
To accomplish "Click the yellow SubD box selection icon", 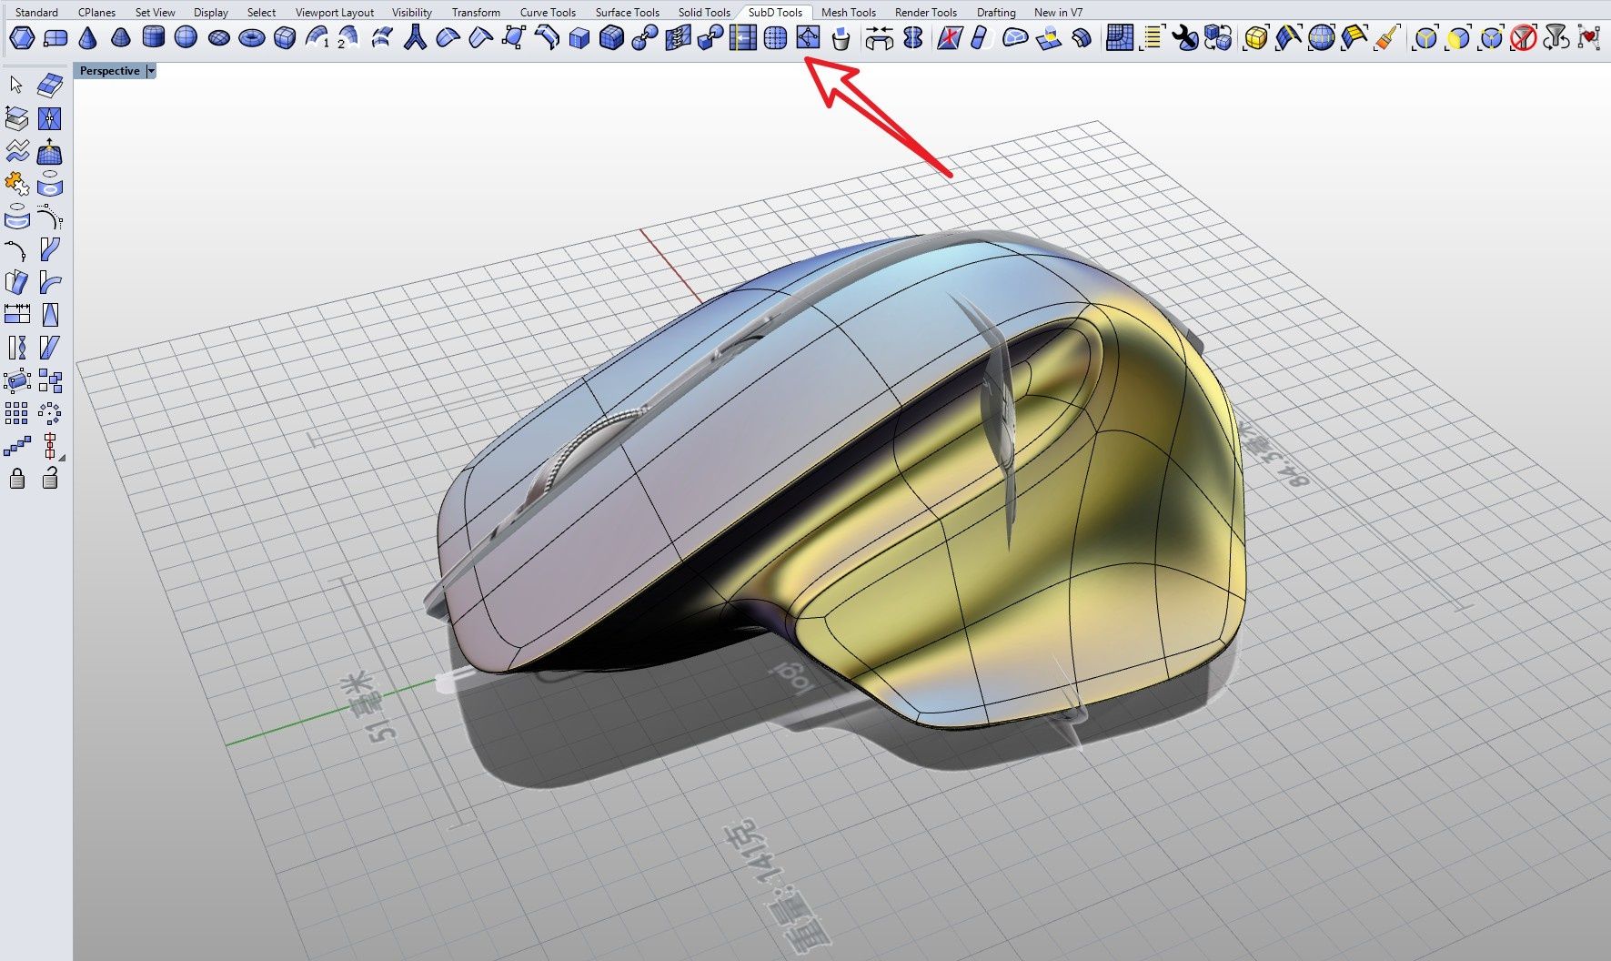I will (x=1255, y=37).
